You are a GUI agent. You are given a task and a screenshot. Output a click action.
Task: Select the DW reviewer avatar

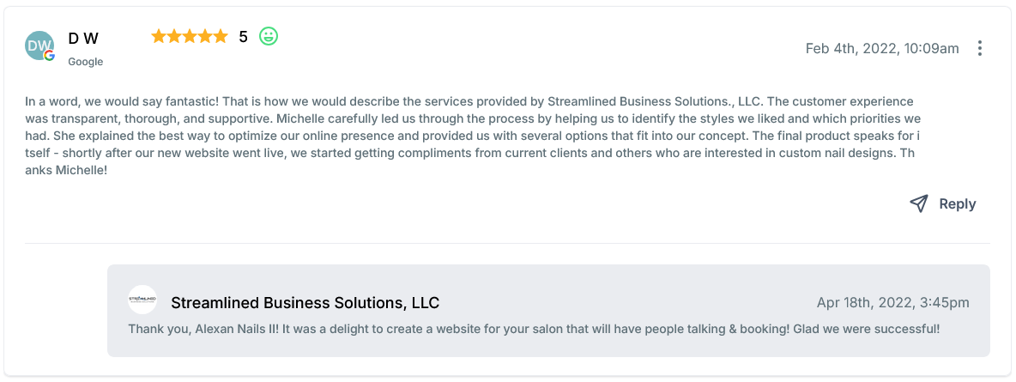point(39,45)
